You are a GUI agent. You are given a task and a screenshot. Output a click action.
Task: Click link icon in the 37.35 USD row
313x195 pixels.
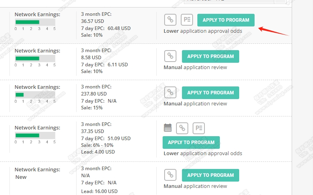click(x=182, y=128)
